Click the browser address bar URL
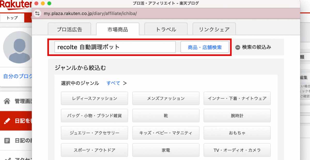Screen dimensions: 310x160 [x=90, y=13]
